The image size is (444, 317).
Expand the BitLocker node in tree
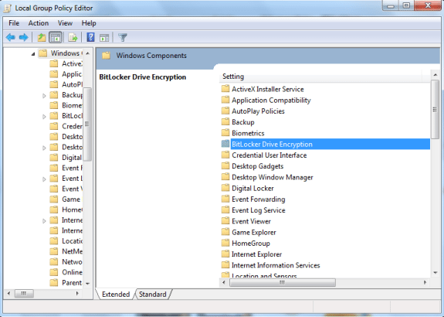(44, 117)
